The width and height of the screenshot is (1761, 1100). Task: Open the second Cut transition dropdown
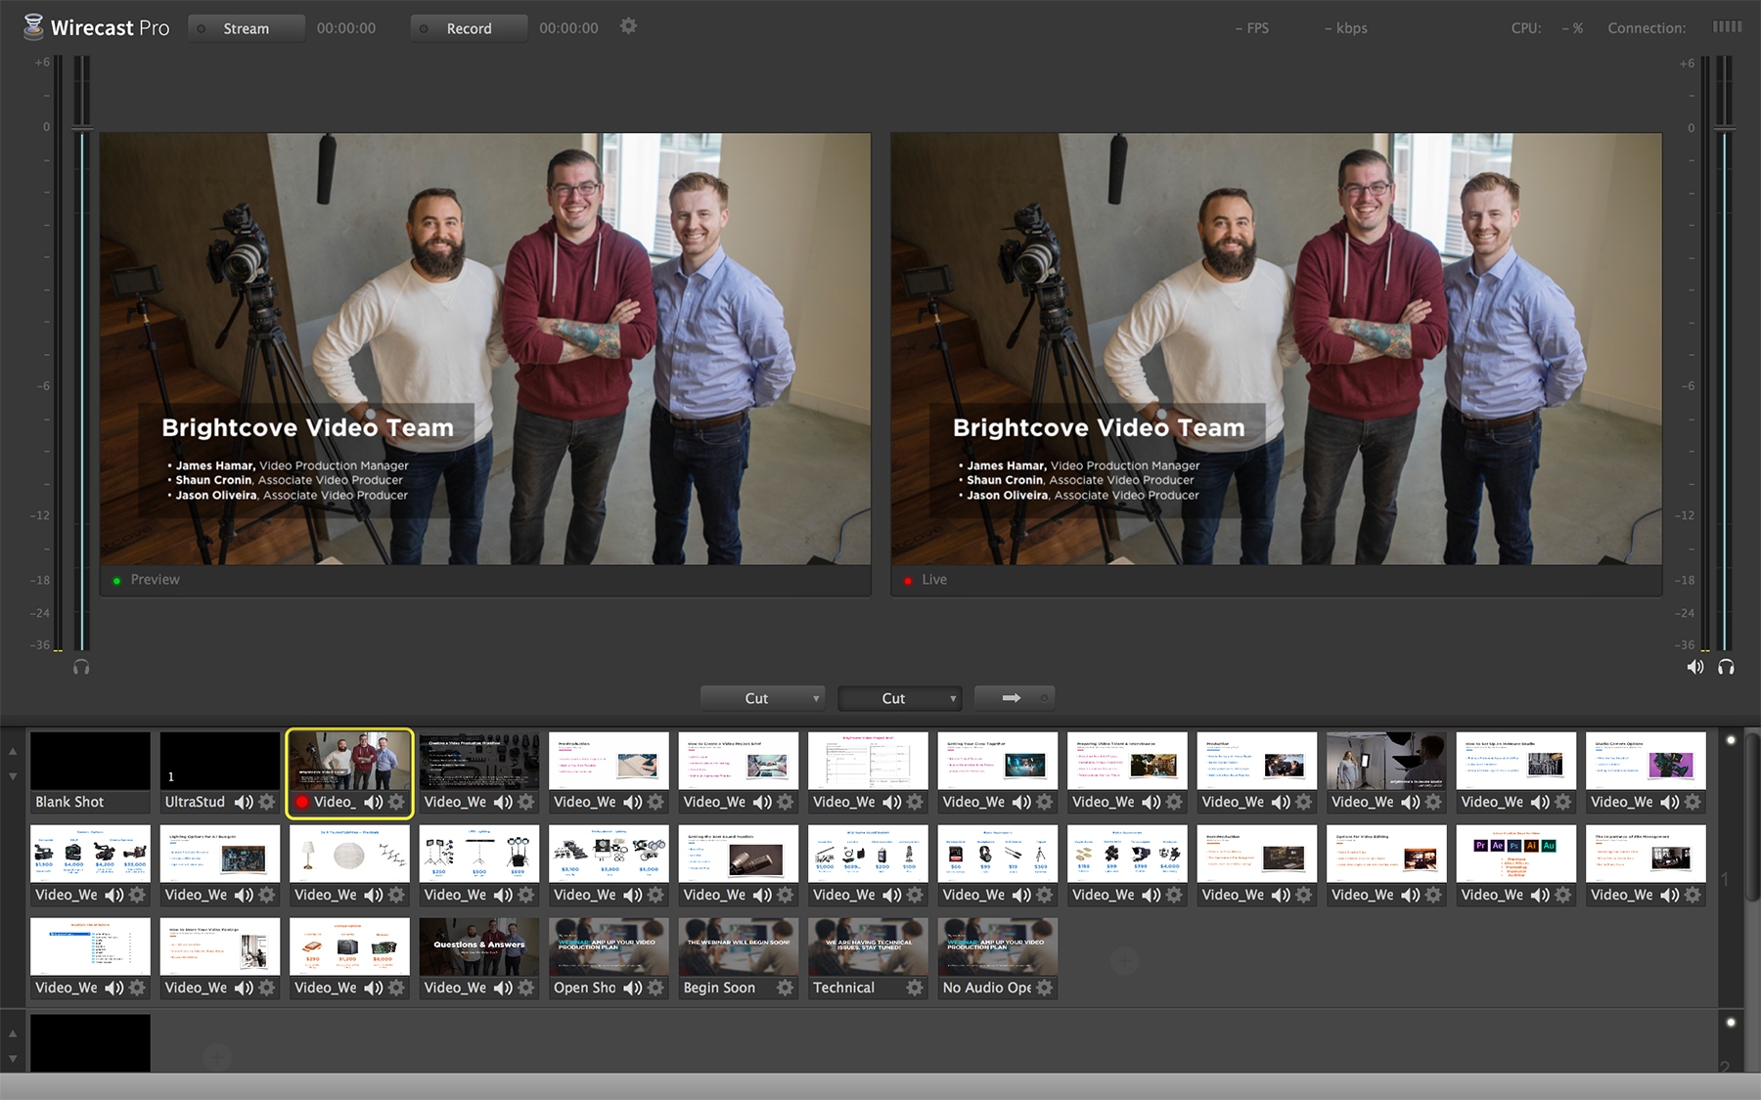tap(900, 698)
